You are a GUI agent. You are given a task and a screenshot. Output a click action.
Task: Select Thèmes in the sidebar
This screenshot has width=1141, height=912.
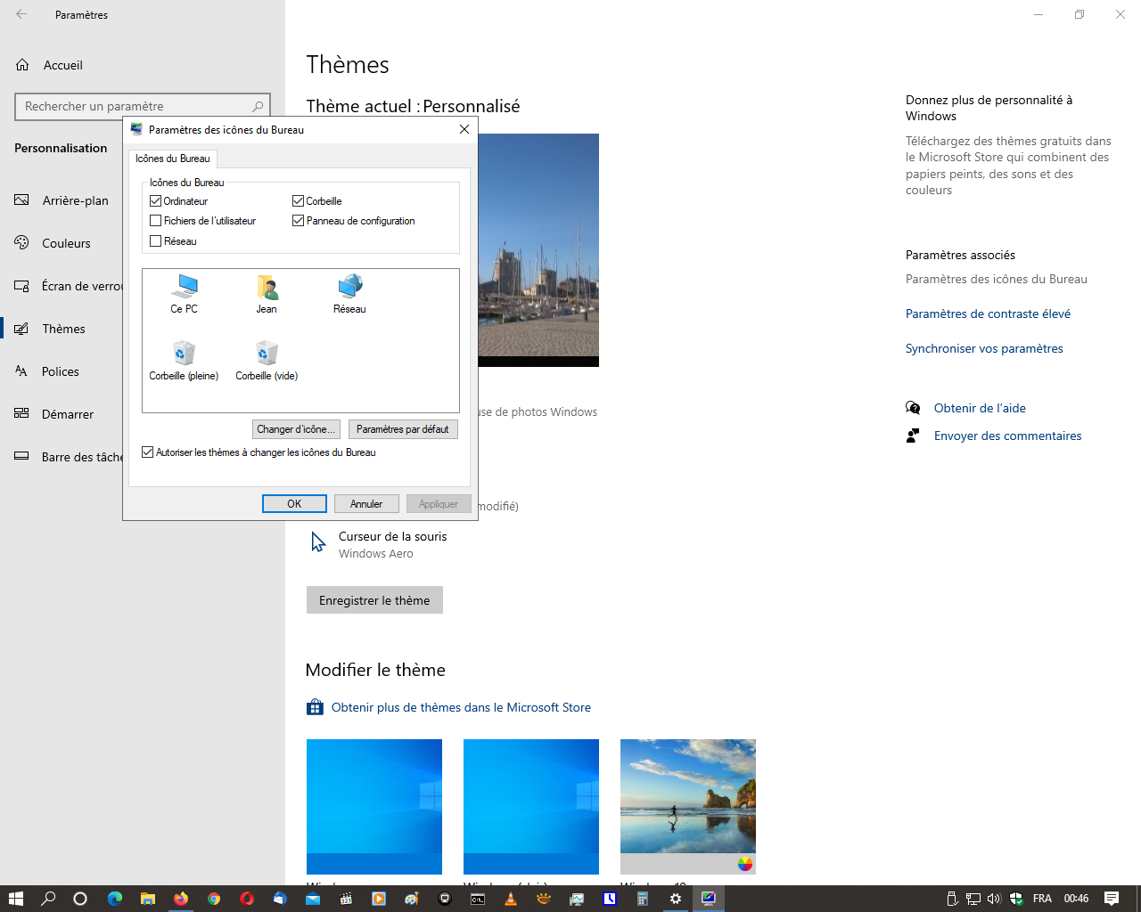tap(62, 329)
